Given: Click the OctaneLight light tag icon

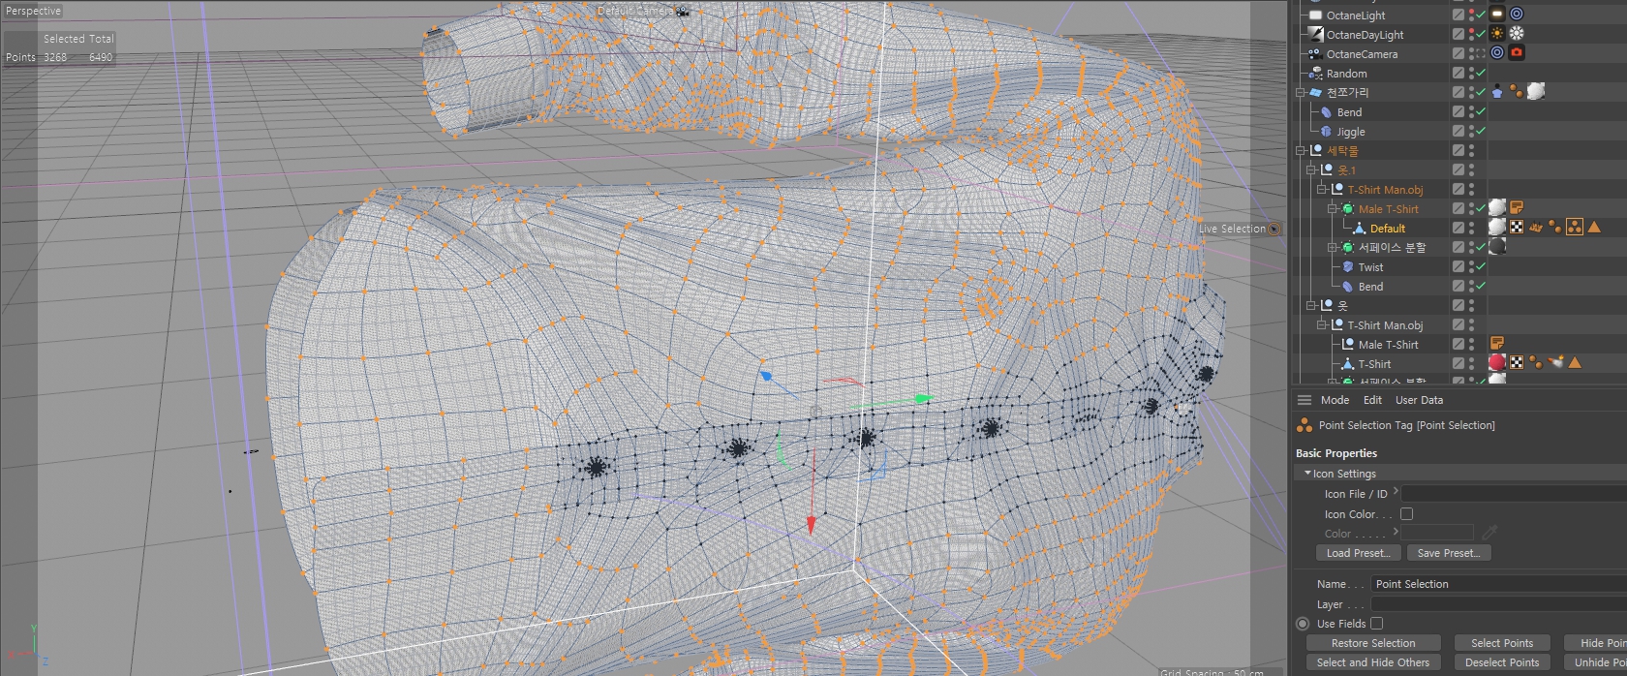Looking at the screenshot, I should coord(1497,15).
